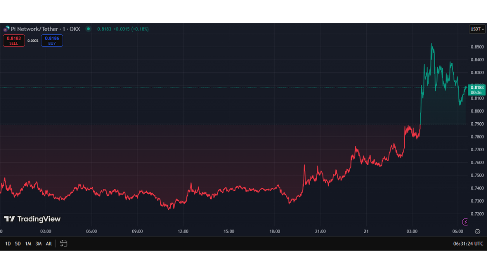Select the 3M time range

click(39, 244)
